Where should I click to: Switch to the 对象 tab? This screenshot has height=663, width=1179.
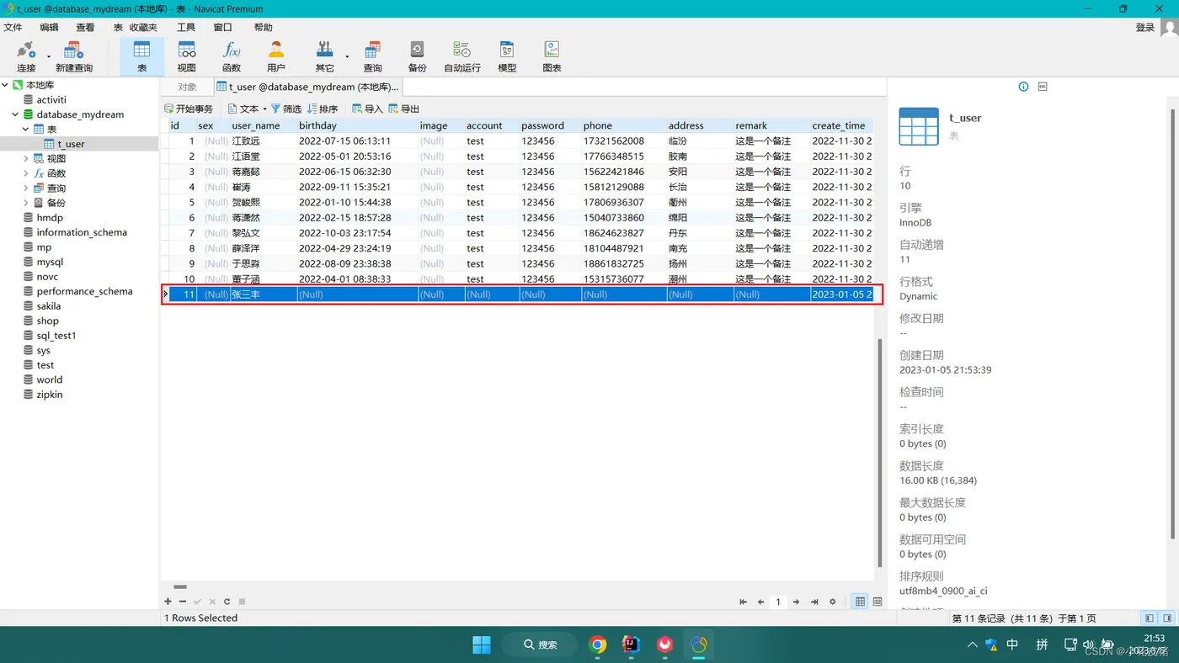click(187, 87)
